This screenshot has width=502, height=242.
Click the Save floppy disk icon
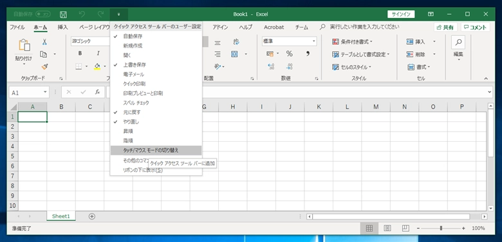(63, 14)
